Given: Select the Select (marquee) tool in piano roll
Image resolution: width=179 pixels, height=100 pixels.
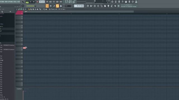Looking at the screenshot, I should (42, 9).
